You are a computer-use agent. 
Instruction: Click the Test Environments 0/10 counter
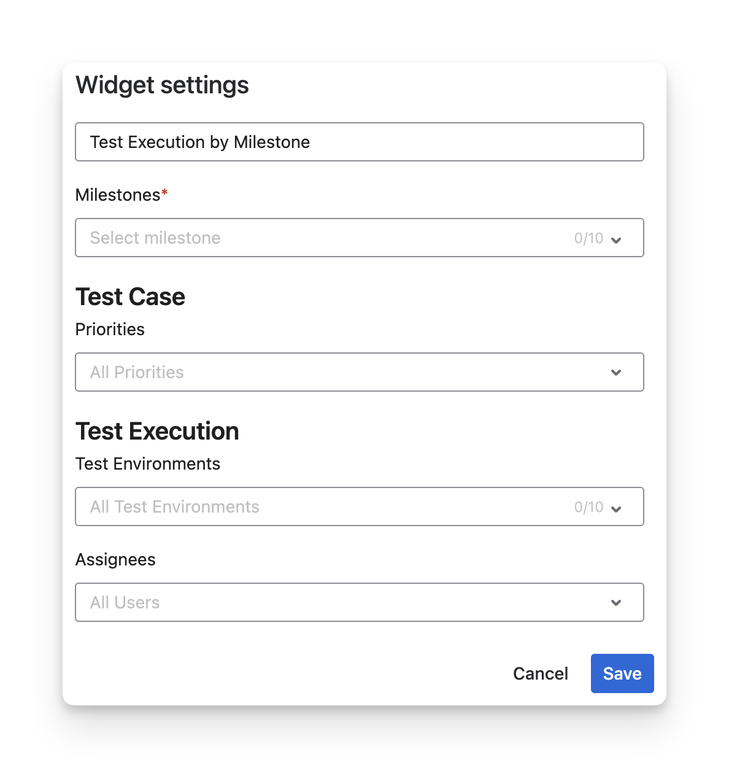(x=588, y=507)
